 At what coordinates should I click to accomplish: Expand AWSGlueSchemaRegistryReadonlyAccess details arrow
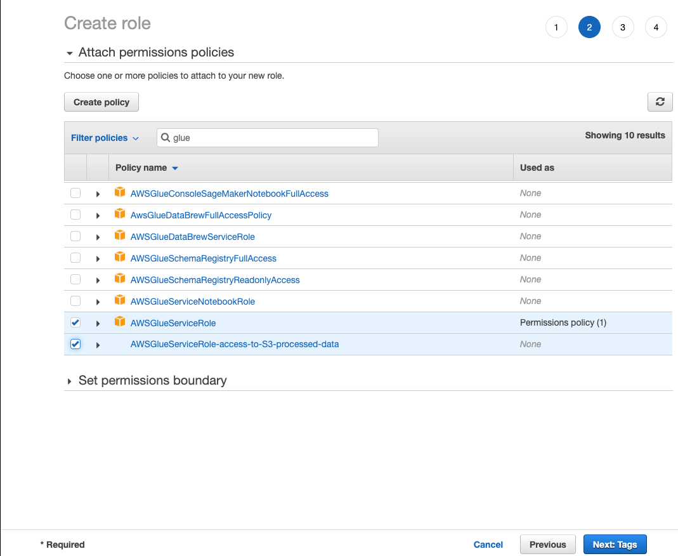98,281
